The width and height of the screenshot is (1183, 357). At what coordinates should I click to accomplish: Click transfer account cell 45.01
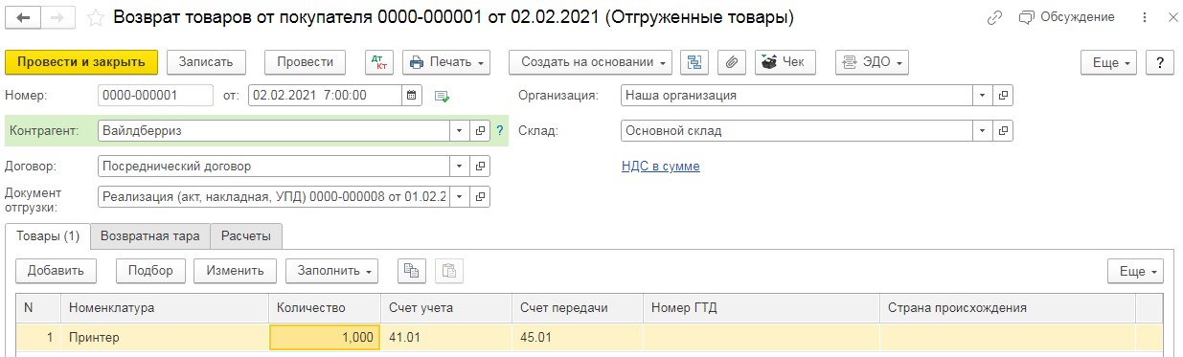(x=578, y=338)
